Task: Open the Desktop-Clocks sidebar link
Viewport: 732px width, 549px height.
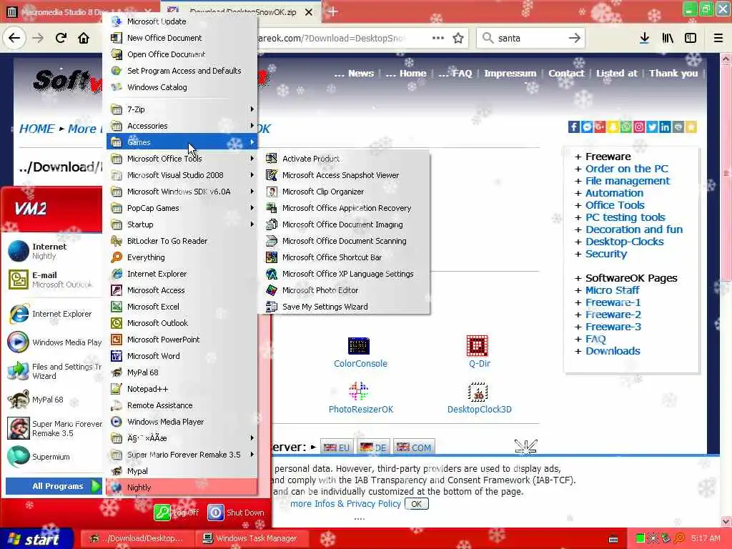Action: pyautogui.click(x=625, y=242)
